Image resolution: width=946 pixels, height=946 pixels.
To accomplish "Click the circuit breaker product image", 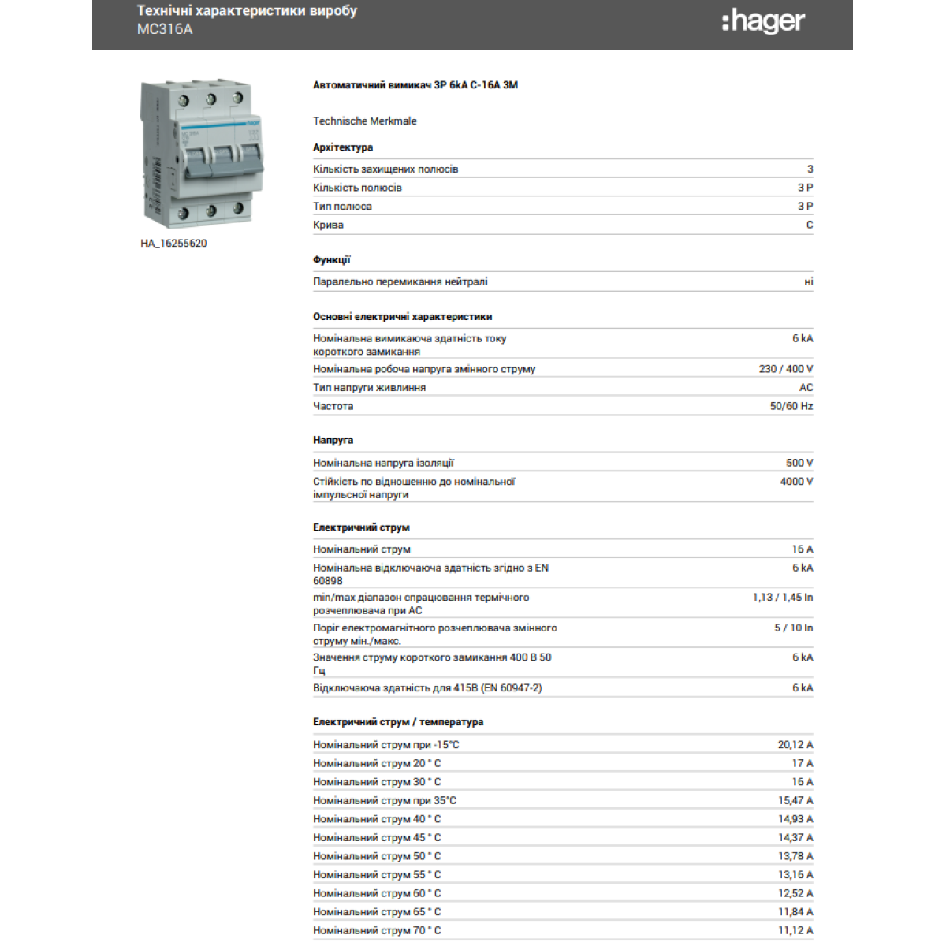I will [x=202, y=153].
